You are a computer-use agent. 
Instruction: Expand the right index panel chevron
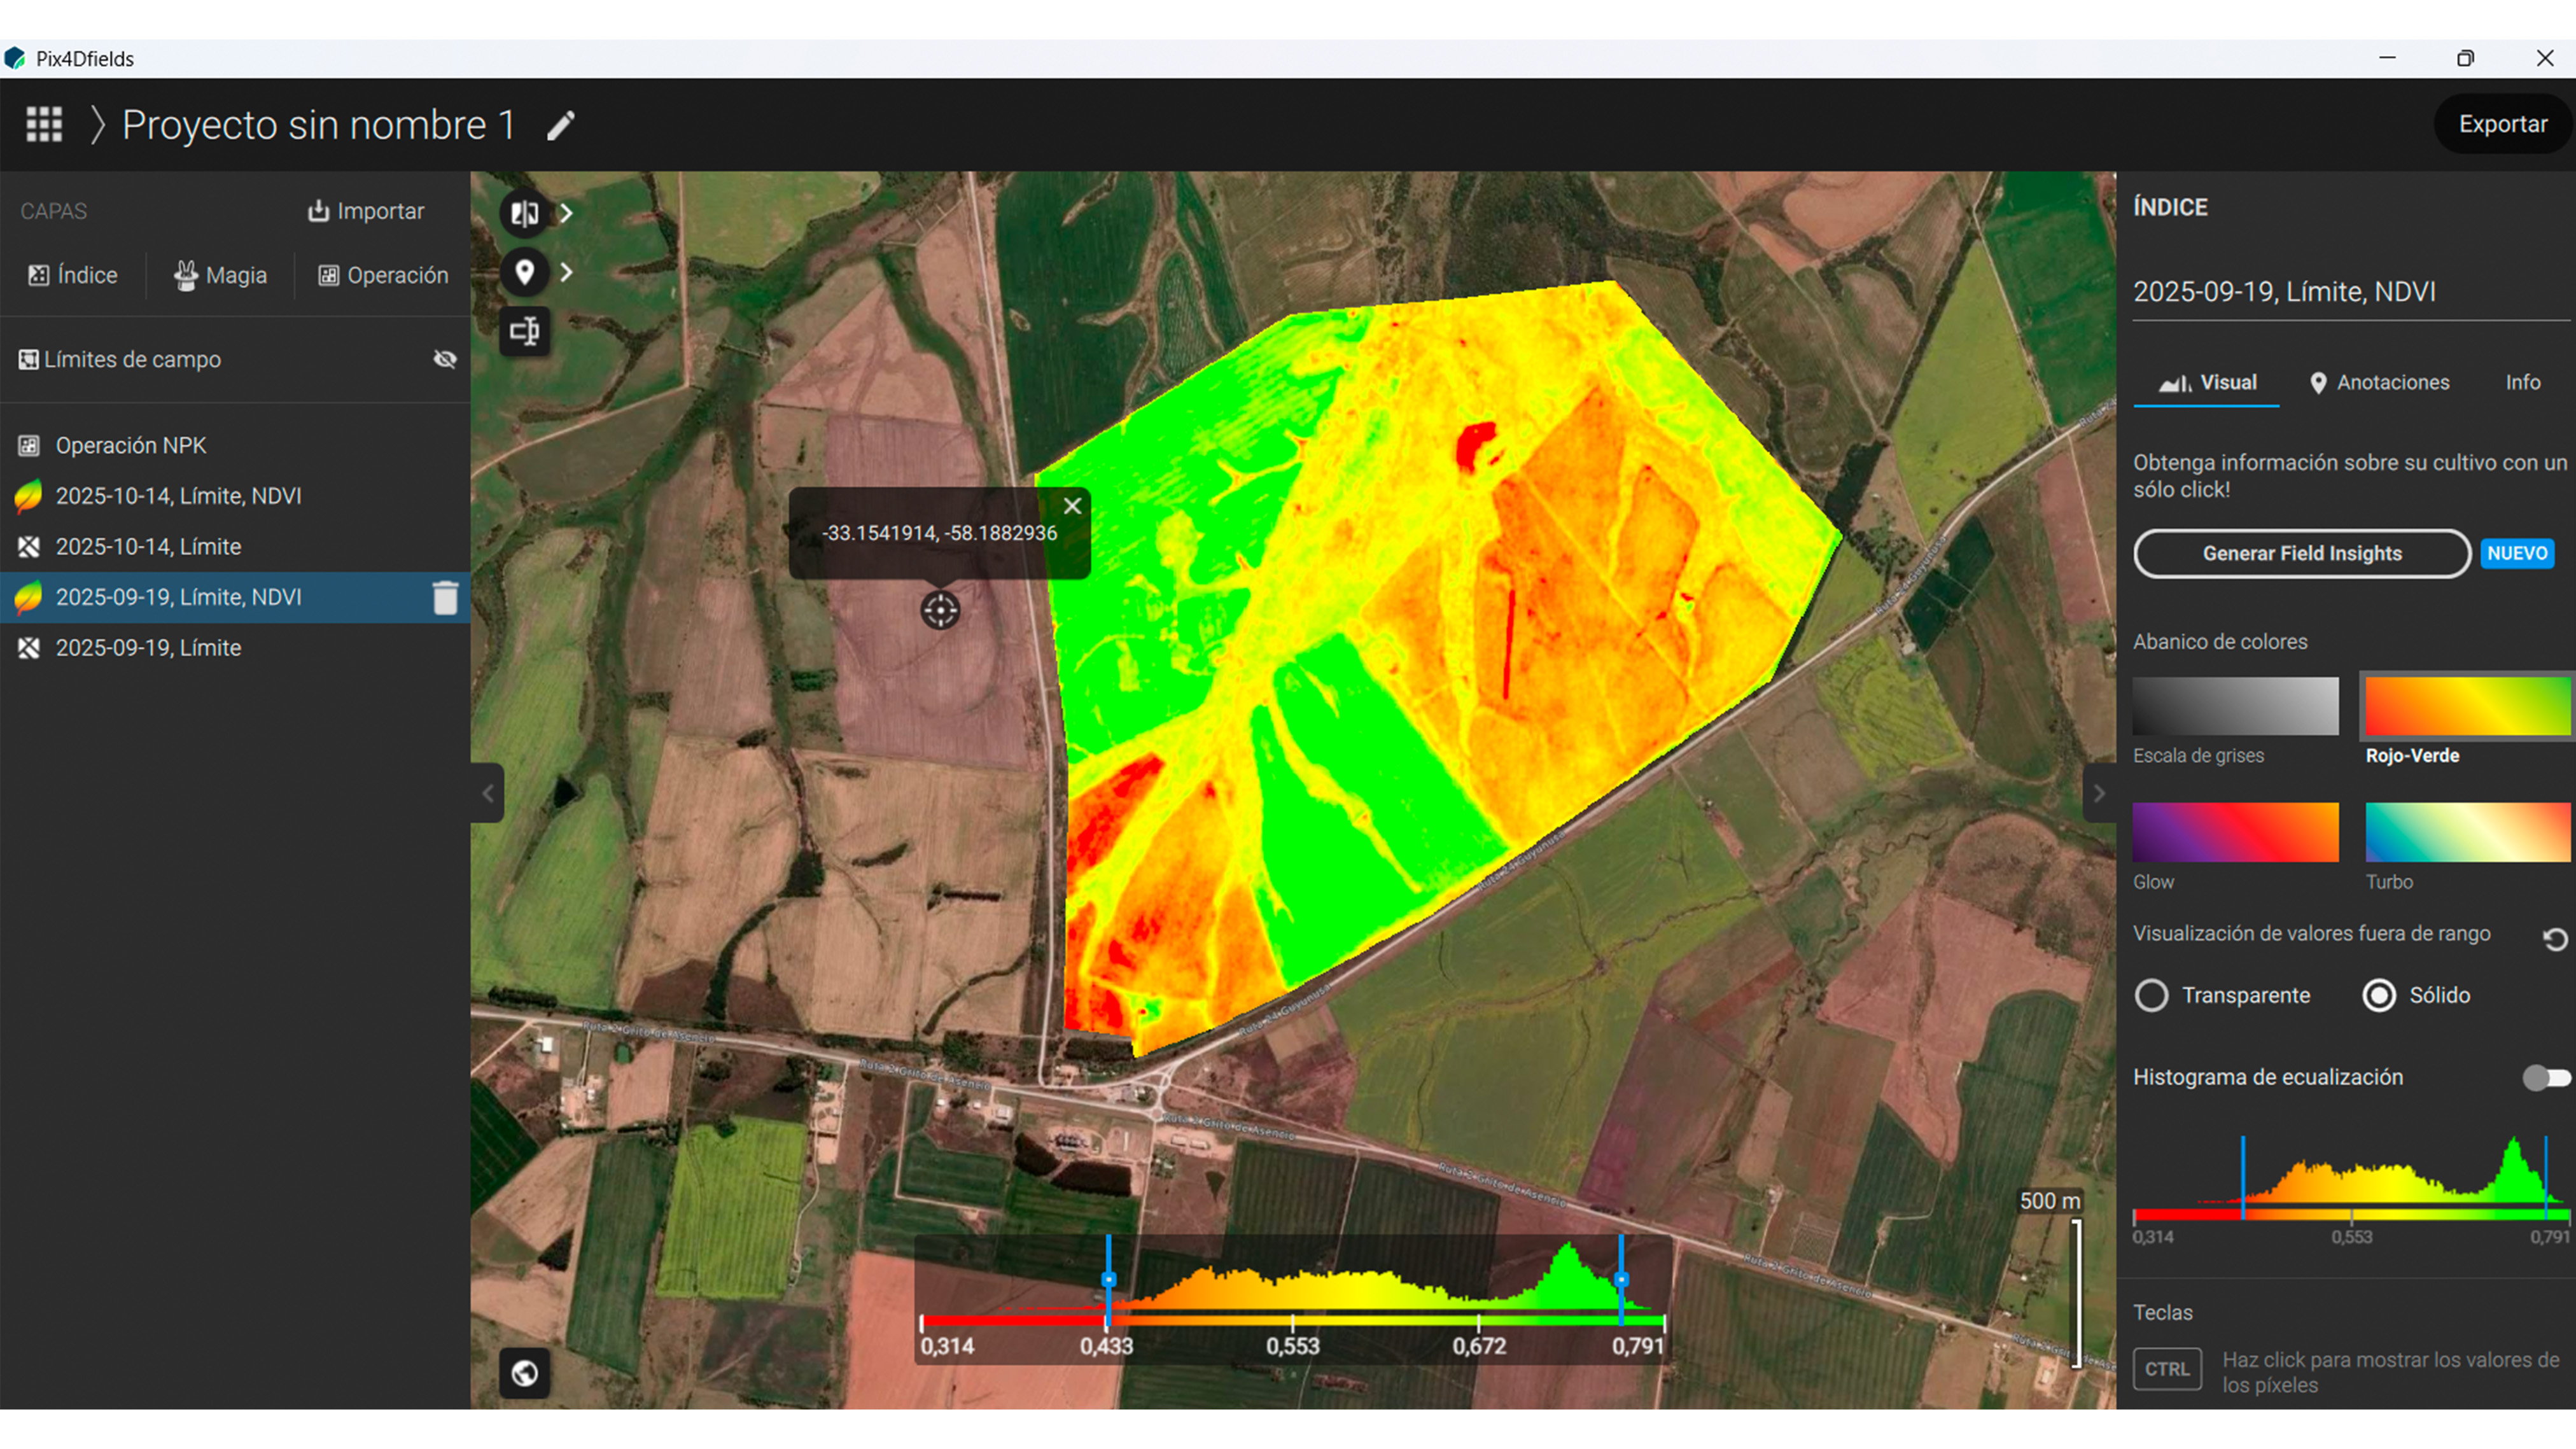[2099, 793]
